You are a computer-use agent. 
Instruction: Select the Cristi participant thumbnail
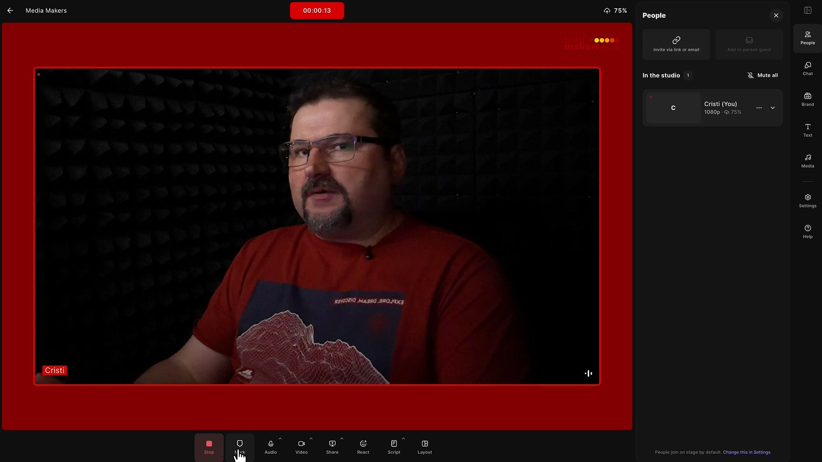[673, 108]
